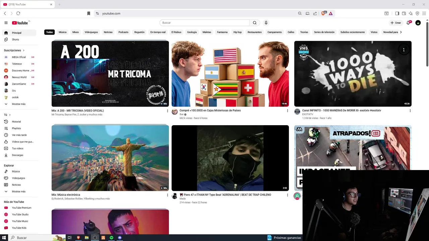
Task: Open options for Canal INFINITO video
Action: coord(410,111)
